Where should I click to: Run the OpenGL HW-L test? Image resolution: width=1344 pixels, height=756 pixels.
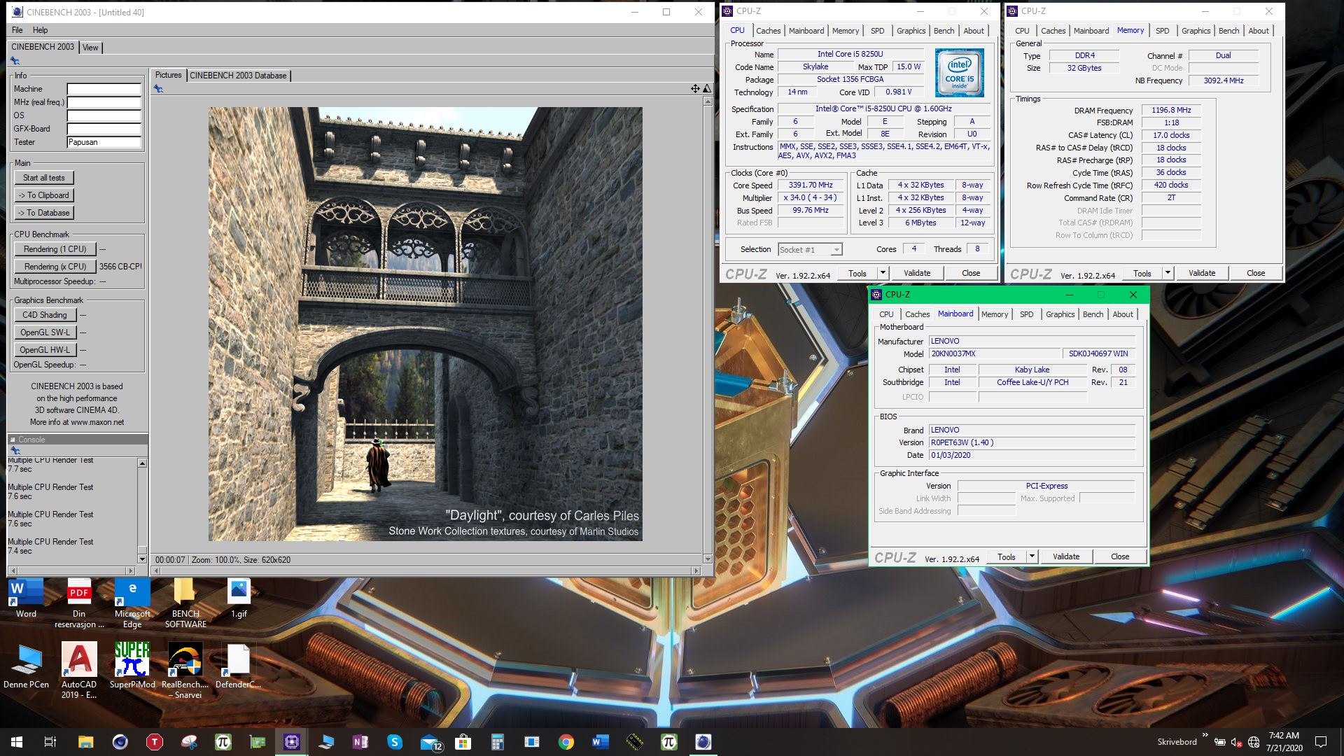[44, 350]
